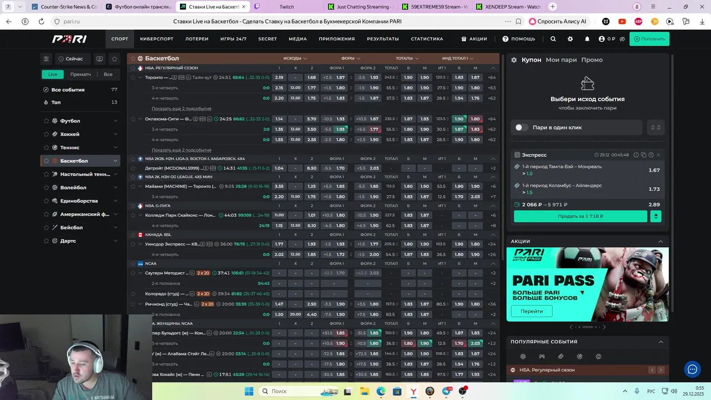Open the Статистика menu

(427, 39)
